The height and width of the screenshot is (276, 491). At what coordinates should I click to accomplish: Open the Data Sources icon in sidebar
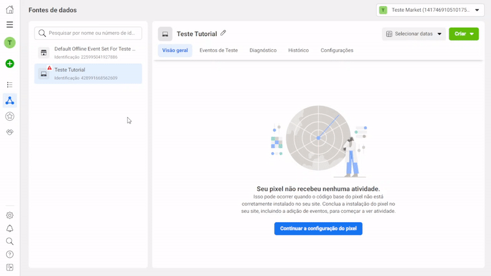tap(9, 101)
